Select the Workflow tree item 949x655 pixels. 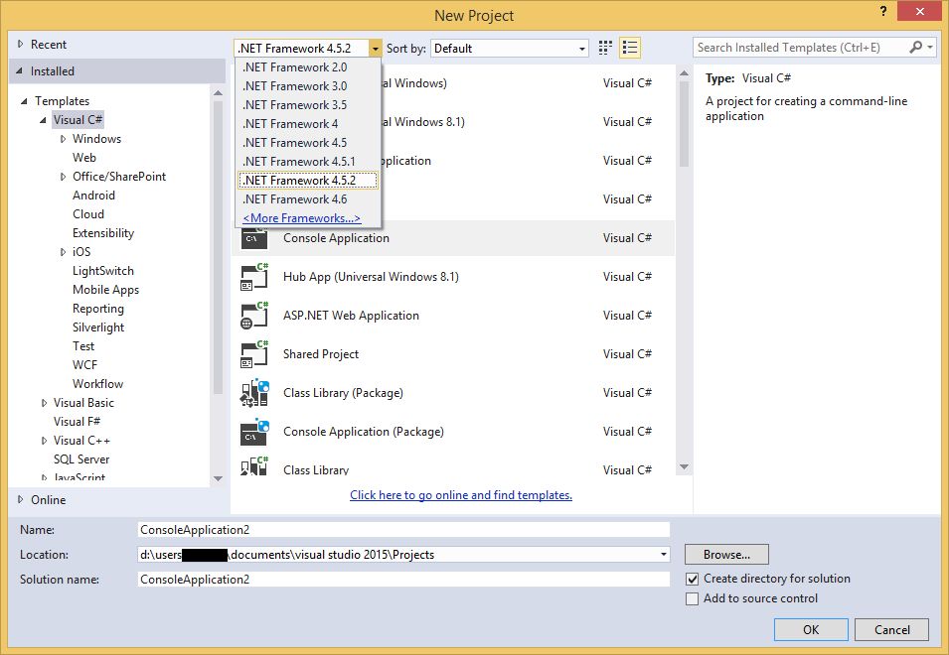coord(98,384)
